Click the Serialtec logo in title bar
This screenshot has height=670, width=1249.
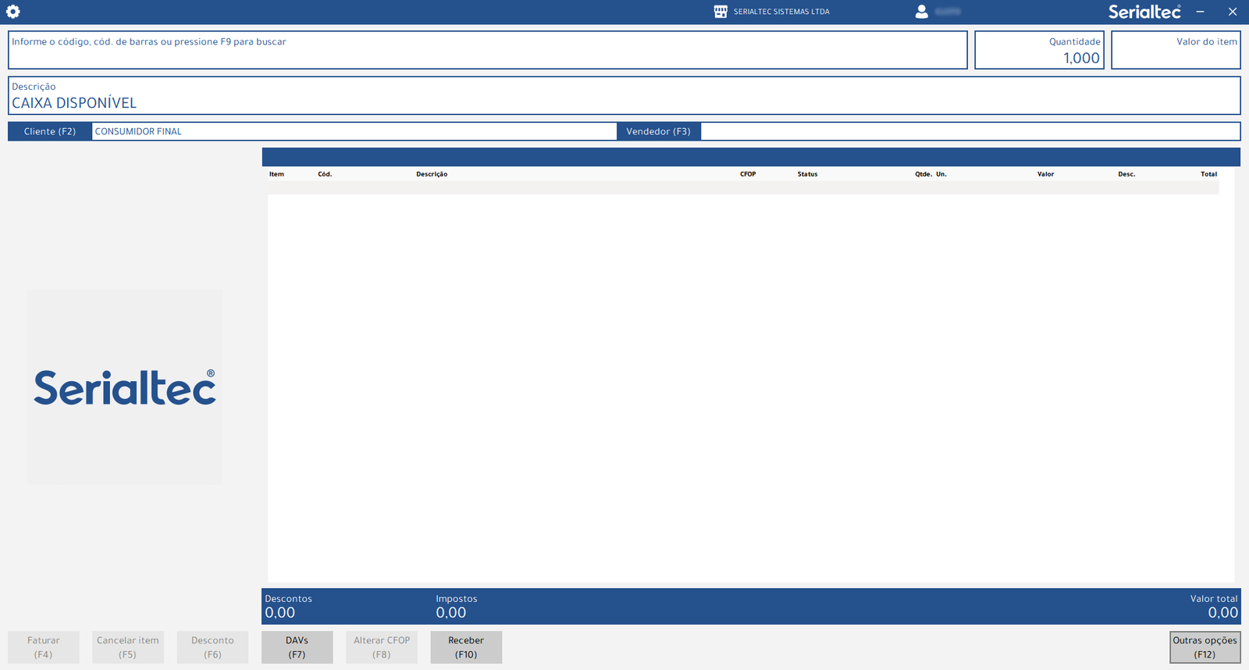[x=1144, y=12]
